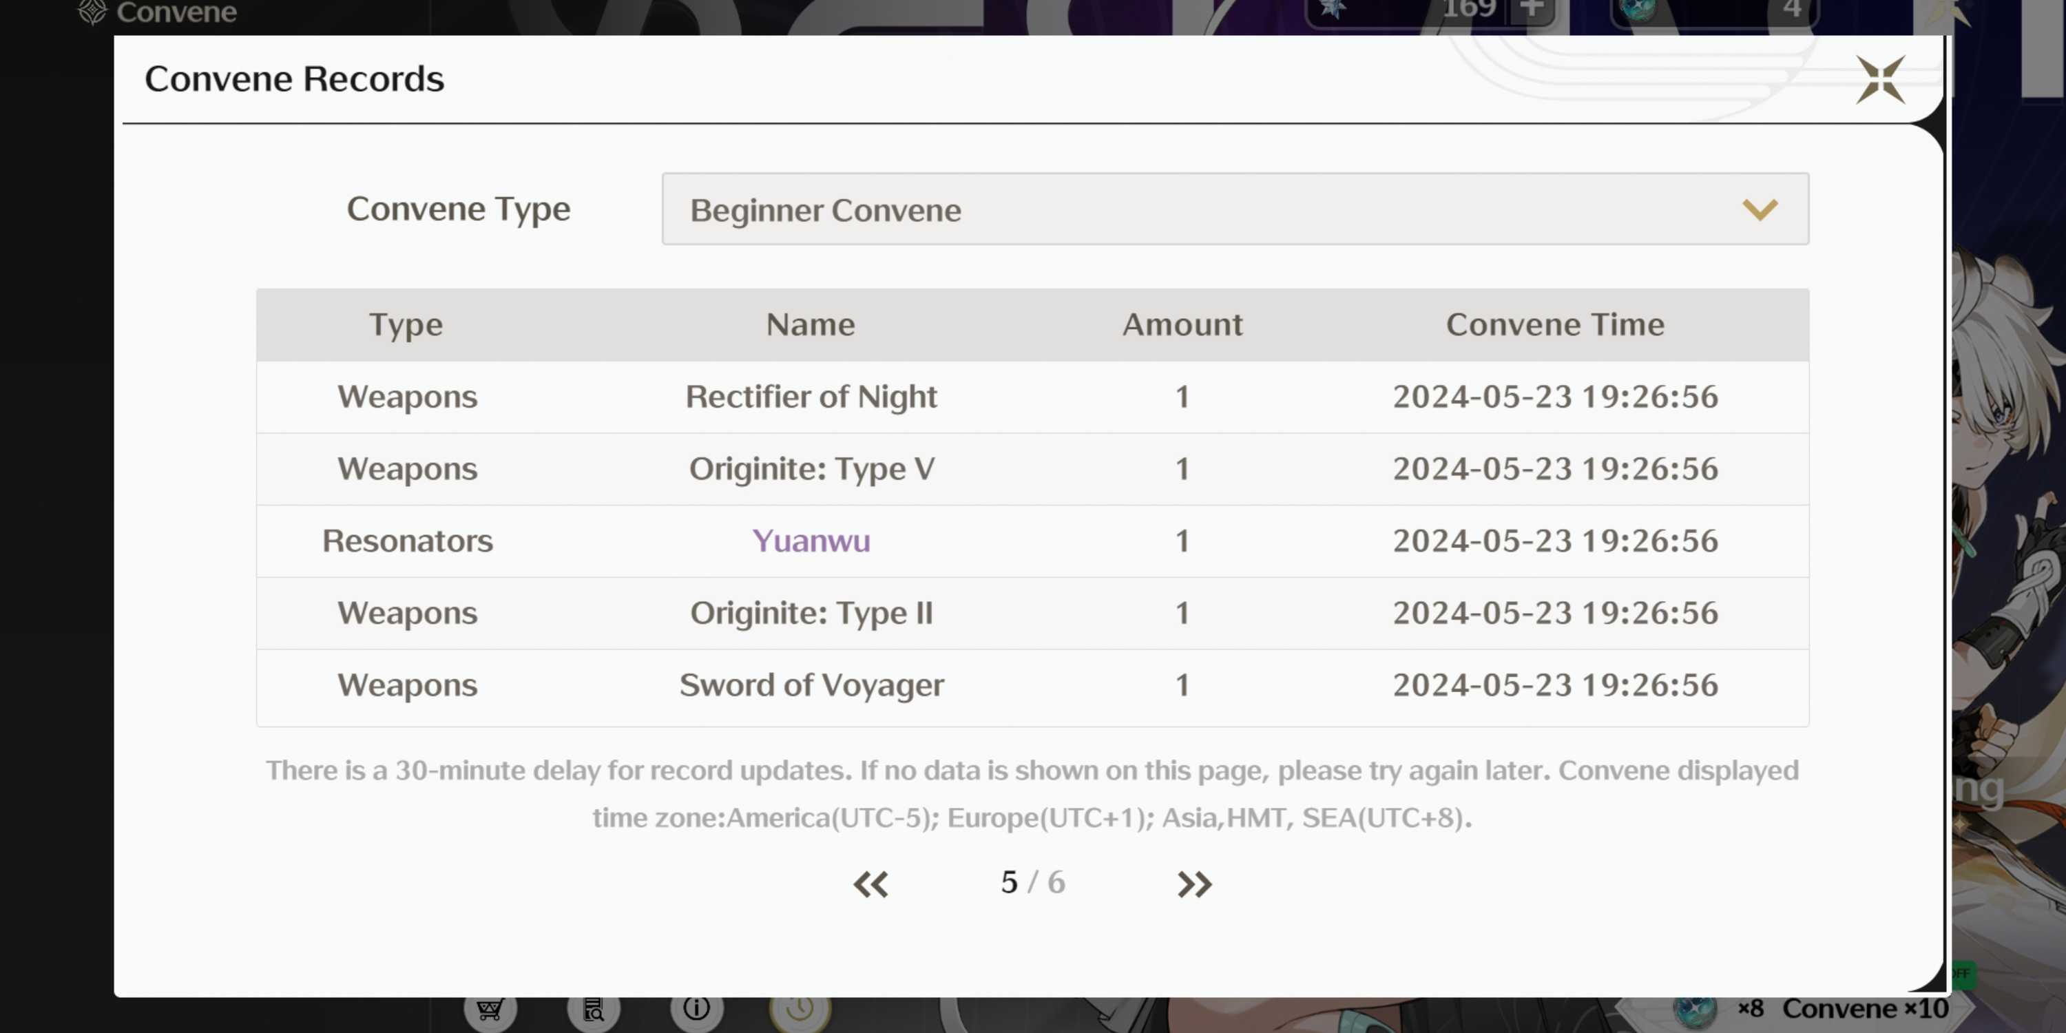Click the Convene logo icon top-left
The width and height of the screenshot is (2066, 1033).
pyautogui.click(x=92, y=11)
